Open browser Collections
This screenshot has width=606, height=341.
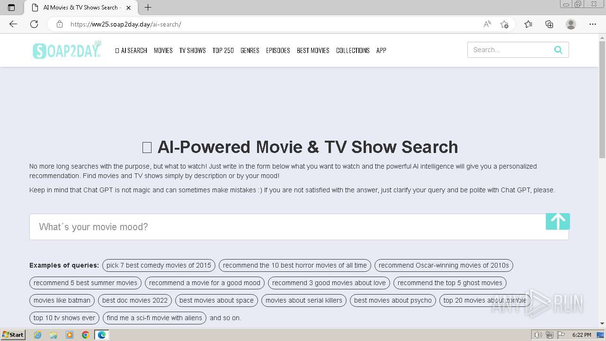[549, 24]
